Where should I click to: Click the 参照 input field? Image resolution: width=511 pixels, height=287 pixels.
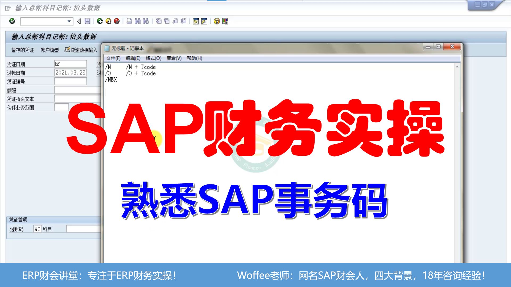[x=78, y=90]
